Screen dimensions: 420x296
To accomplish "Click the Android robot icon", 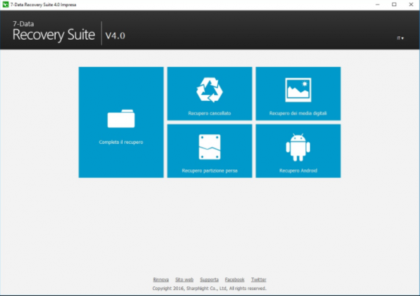I will [x=298, y=147].
